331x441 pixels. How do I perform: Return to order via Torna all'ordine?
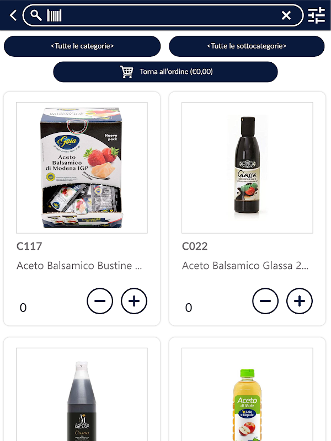click(165, 72)
